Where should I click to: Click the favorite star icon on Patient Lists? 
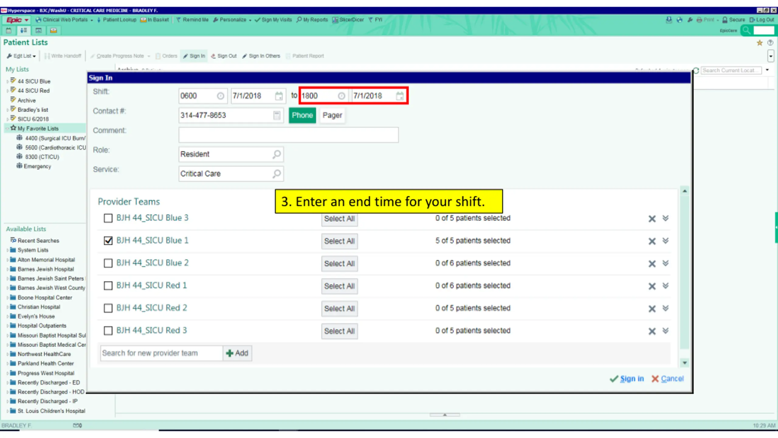[x=759, y=43]
